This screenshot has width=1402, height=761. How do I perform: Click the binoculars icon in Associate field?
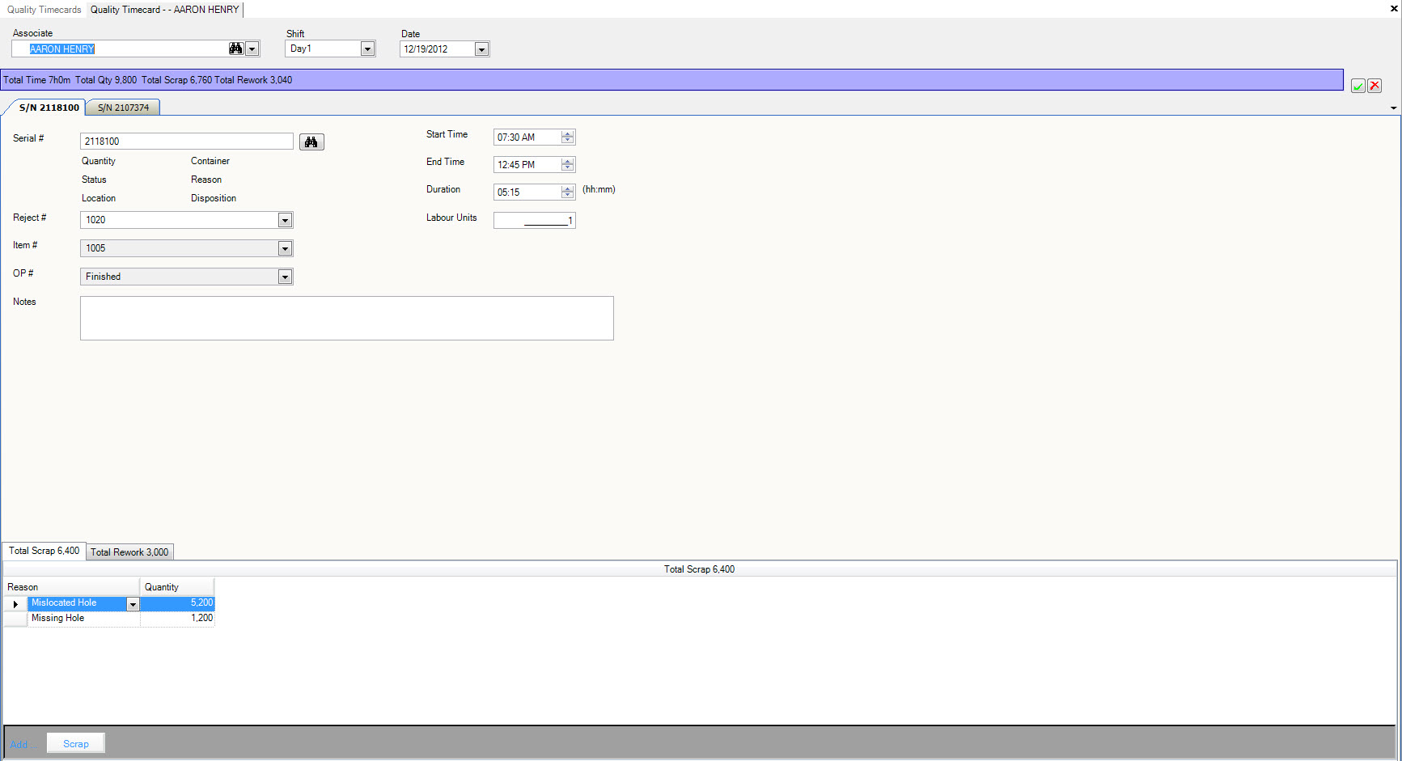pos(235,49)
